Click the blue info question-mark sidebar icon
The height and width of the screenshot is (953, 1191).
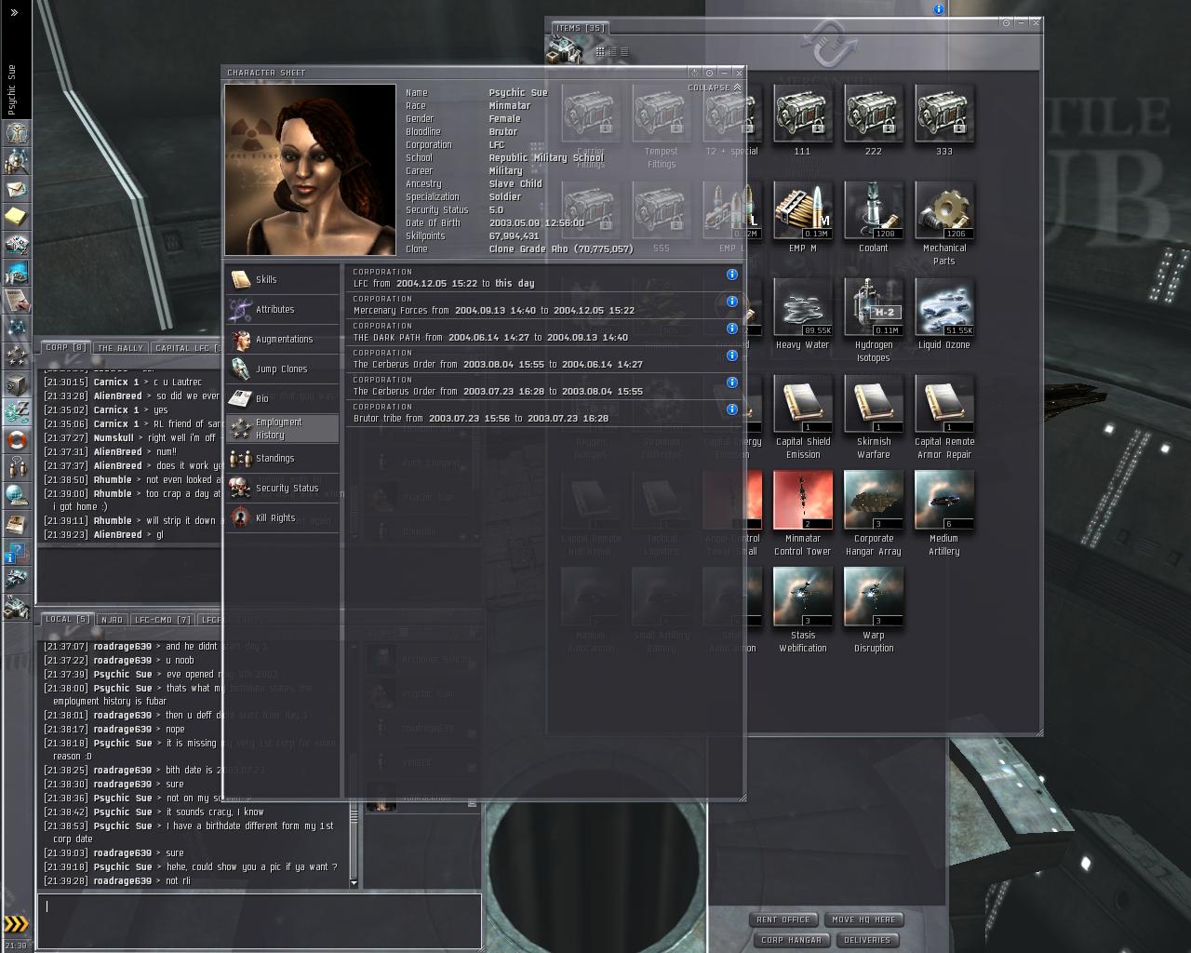(16, 552)
